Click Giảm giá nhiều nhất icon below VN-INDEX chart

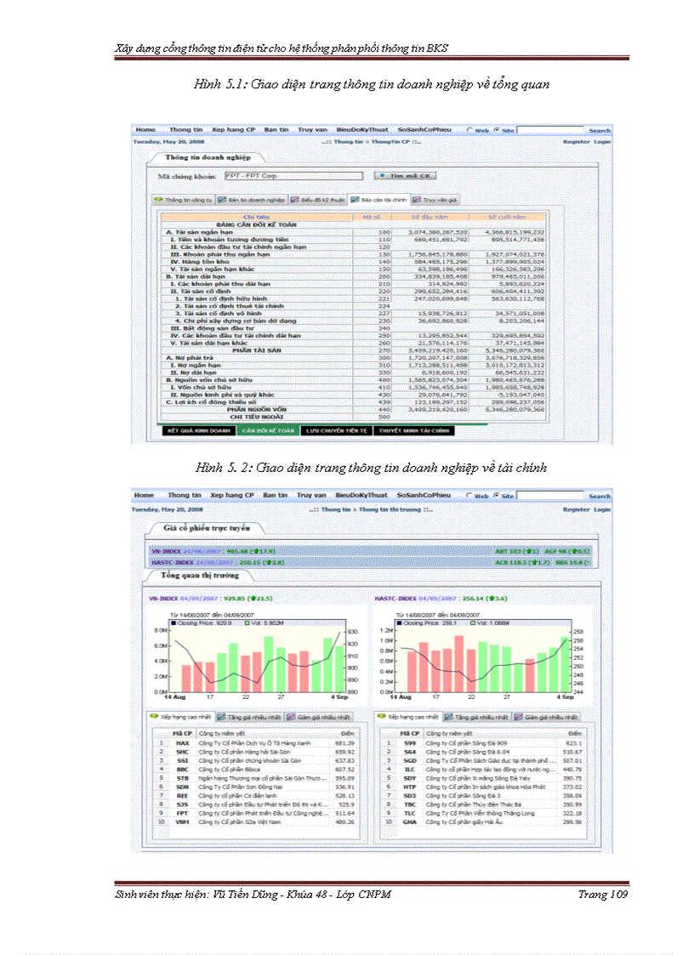pos(292,717)
